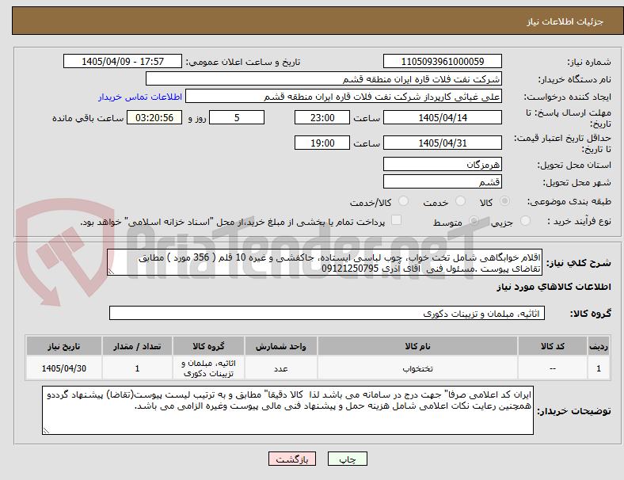This screenshot has height=480, width=624.
Task: Click the price validity time 19:00
Action: [x=322, y=143]
